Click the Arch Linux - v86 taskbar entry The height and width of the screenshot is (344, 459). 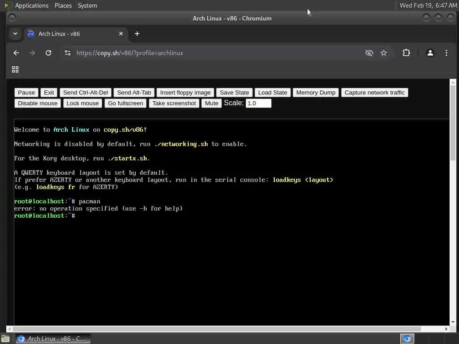pos(53,339)
